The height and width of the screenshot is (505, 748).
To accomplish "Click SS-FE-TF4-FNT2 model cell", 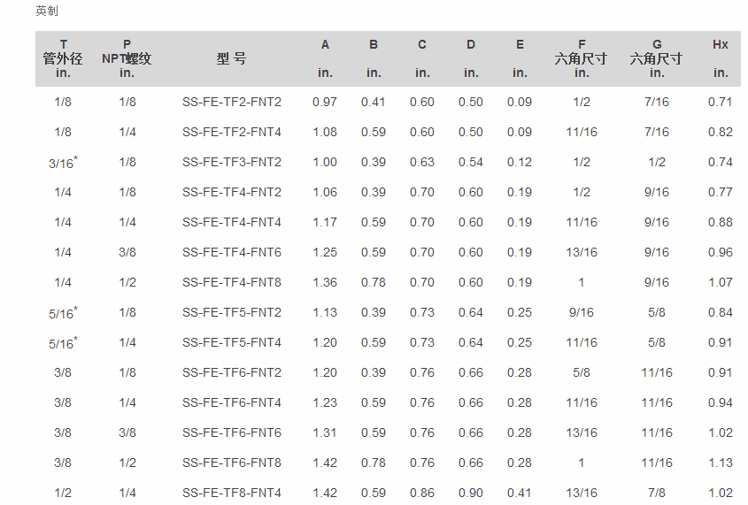I will [x=231, y=192].
